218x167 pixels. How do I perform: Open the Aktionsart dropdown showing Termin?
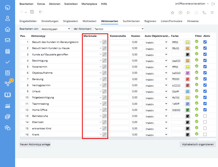pos(119,29)
